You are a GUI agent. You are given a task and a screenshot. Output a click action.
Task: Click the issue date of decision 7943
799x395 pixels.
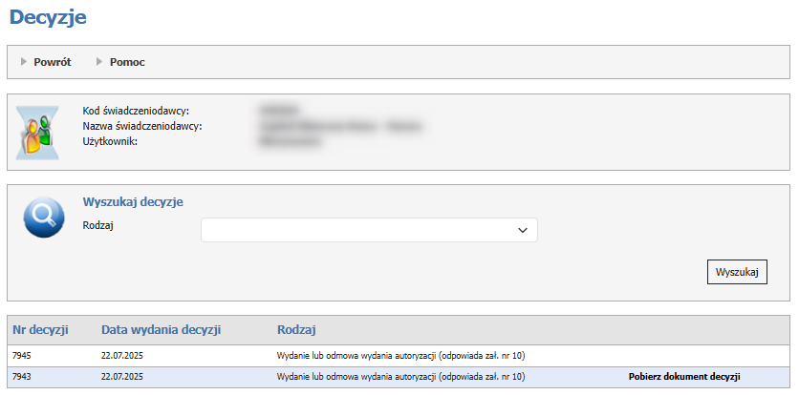pos(121,377)
